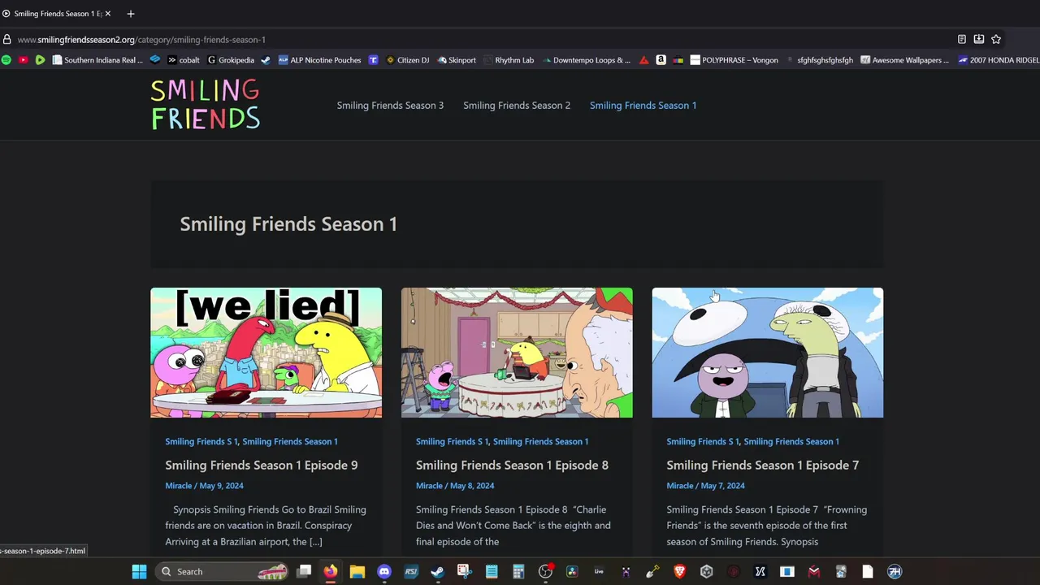Open Firefox from the taskbar

[x=331, y=571]
